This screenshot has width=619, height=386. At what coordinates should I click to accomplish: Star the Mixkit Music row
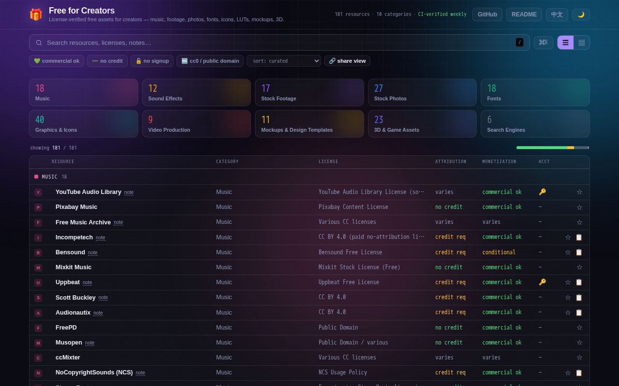click(x=579, y=267)
